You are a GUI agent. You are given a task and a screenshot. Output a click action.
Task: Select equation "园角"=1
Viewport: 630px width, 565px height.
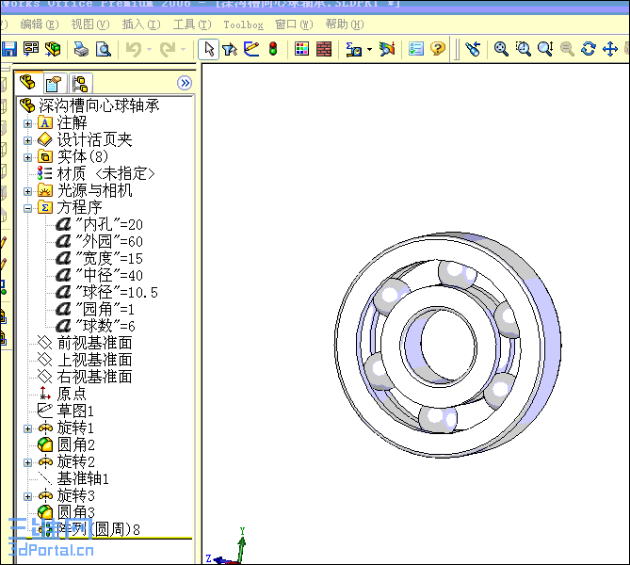[x=105, y=309]
